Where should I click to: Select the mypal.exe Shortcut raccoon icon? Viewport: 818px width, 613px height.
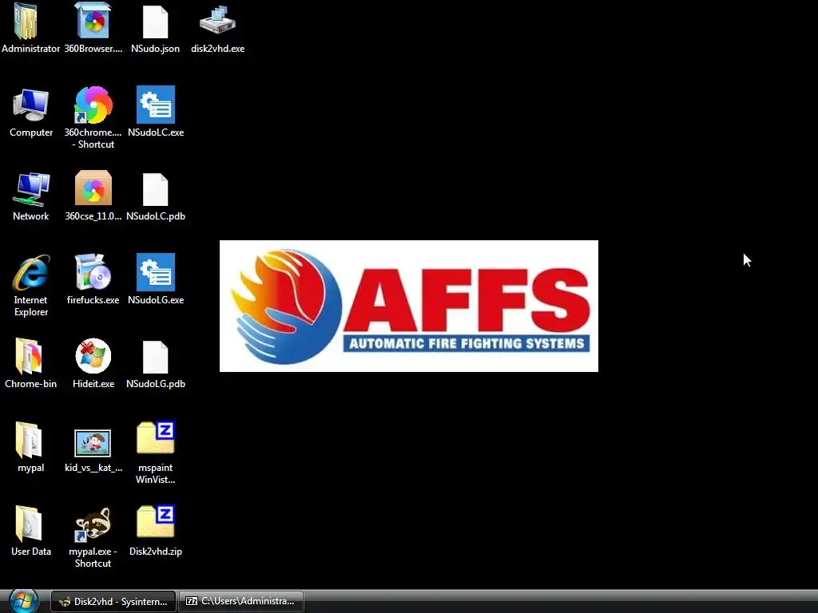(93, 524)
